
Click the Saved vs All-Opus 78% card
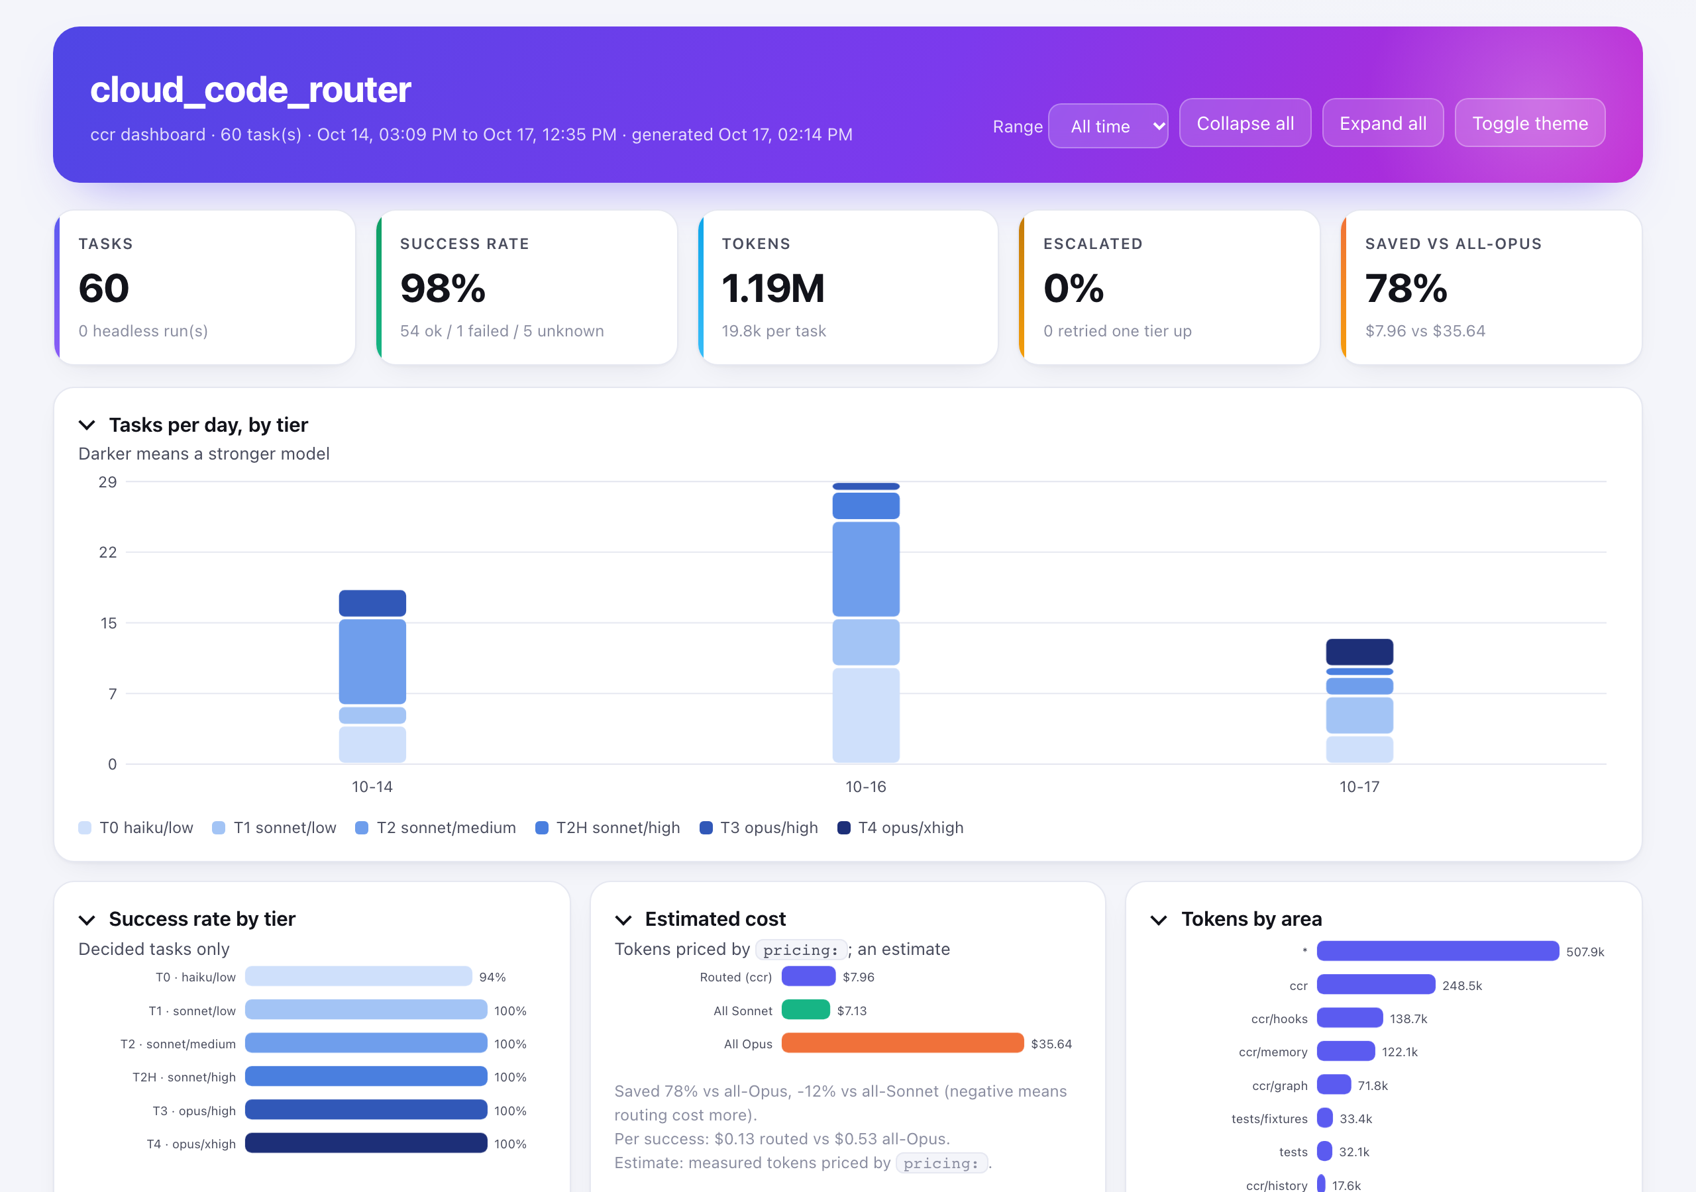pos(1491,287)
